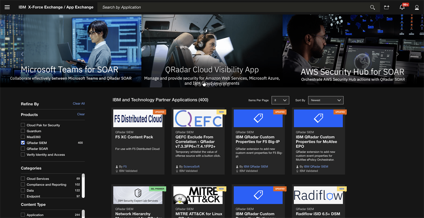The width and height of the screenshot is (424, 218).
Task: Click the F5 Distributed Cloud app logo
Action: point(138,118)
